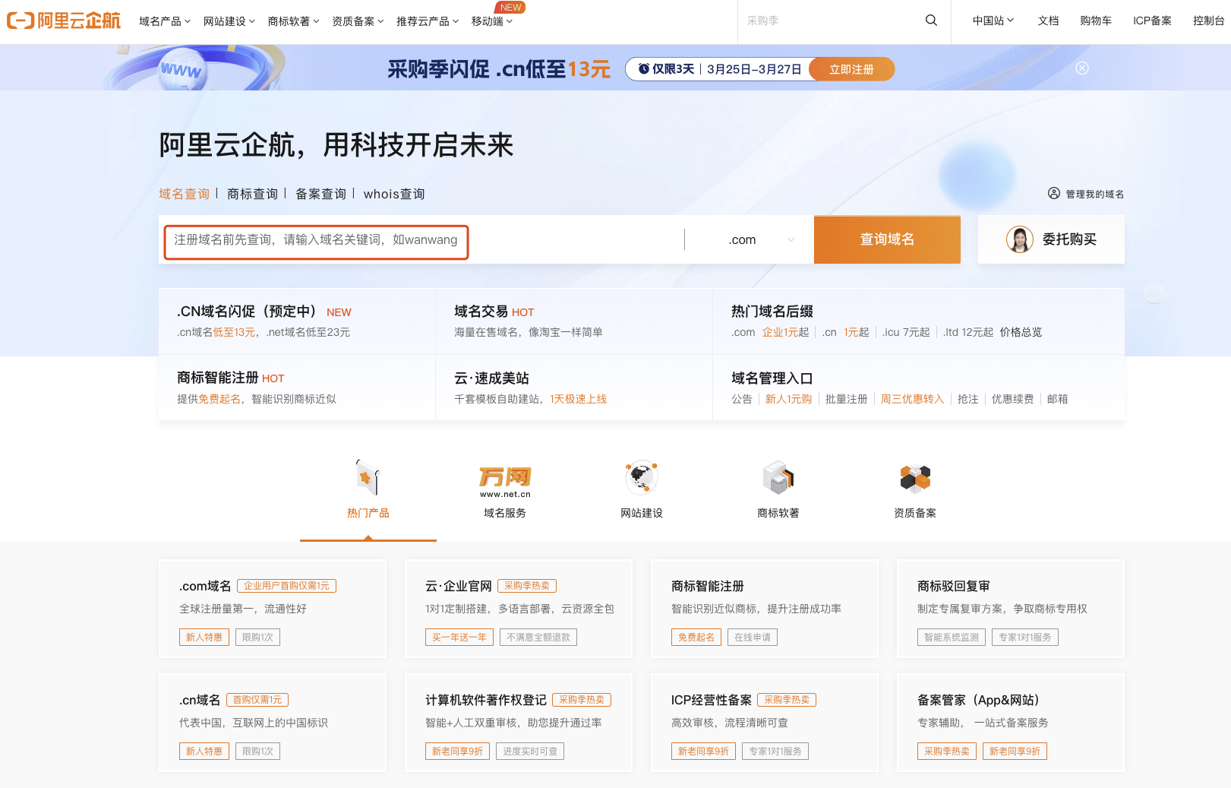The width and height of the screenshot is (1231, 788).
Task: Click the 在线申请 tag
Action: click(753, 638)
